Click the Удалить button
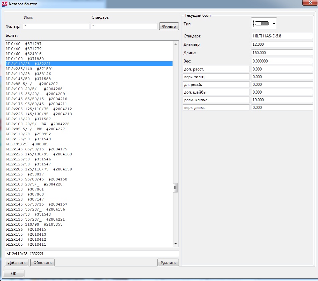 pos(168,263)
